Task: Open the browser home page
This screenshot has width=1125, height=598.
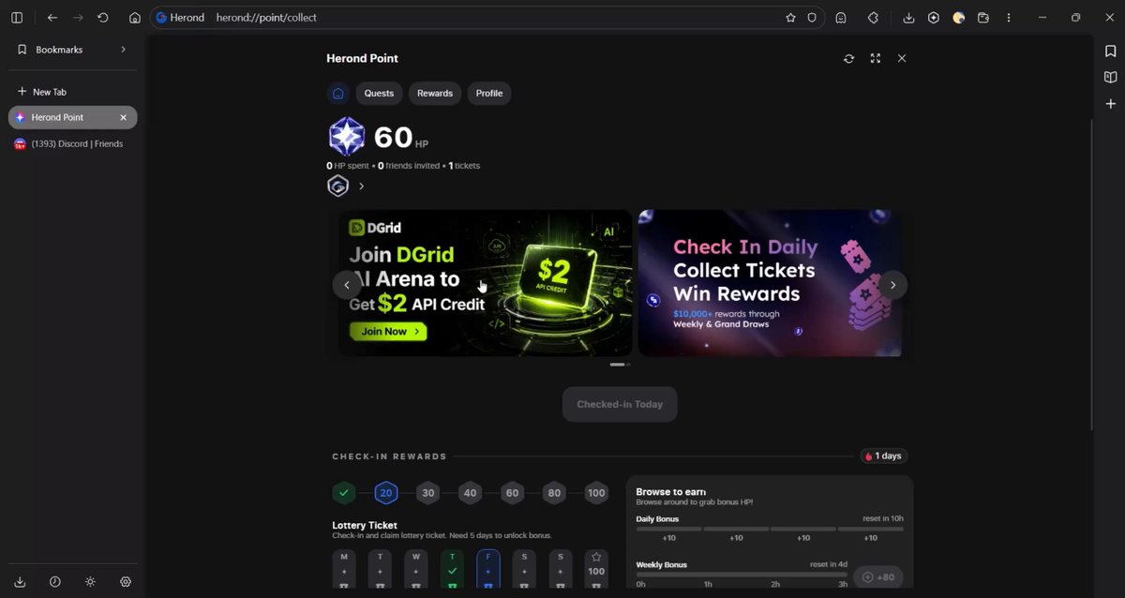Action: 135,18
